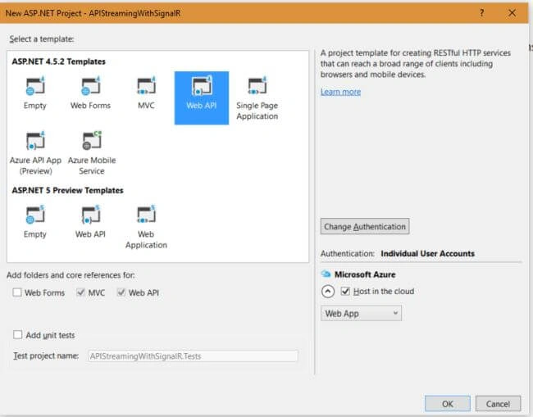Tick the Web Forms references checkbox
This screenshot has height=417, width=533.
pos(17,292)
